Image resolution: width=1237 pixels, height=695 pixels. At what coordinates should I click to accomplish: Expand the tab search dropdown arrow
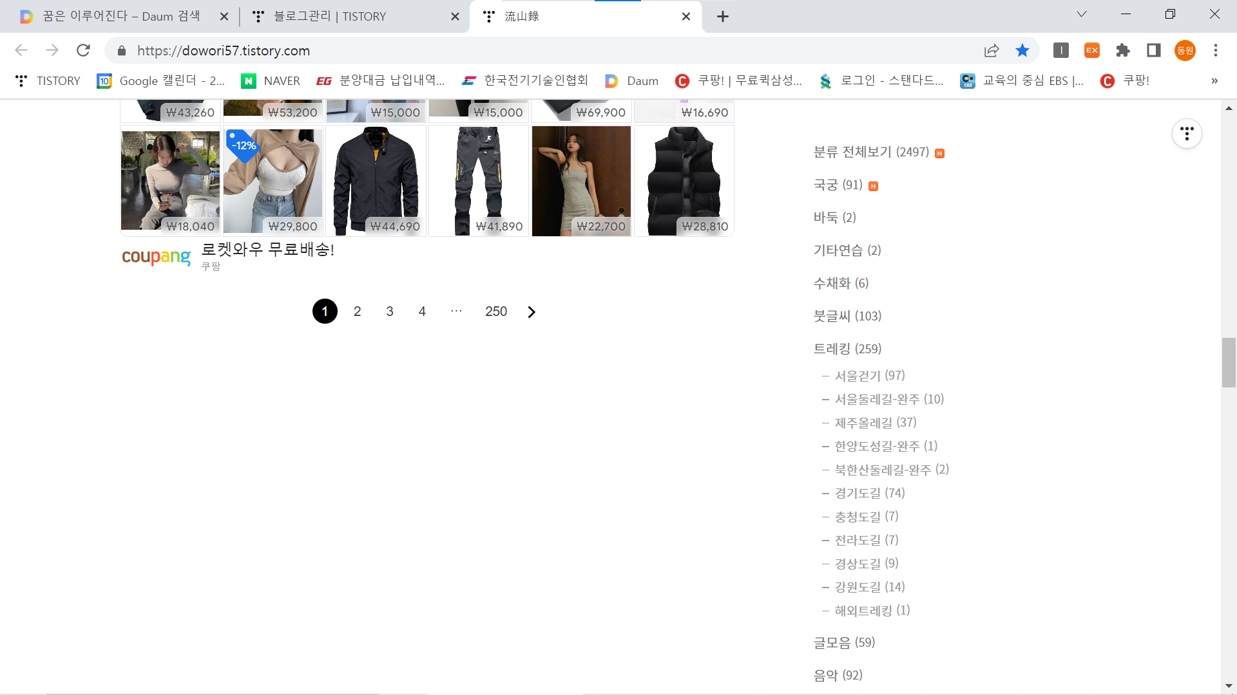point(1082,14)
